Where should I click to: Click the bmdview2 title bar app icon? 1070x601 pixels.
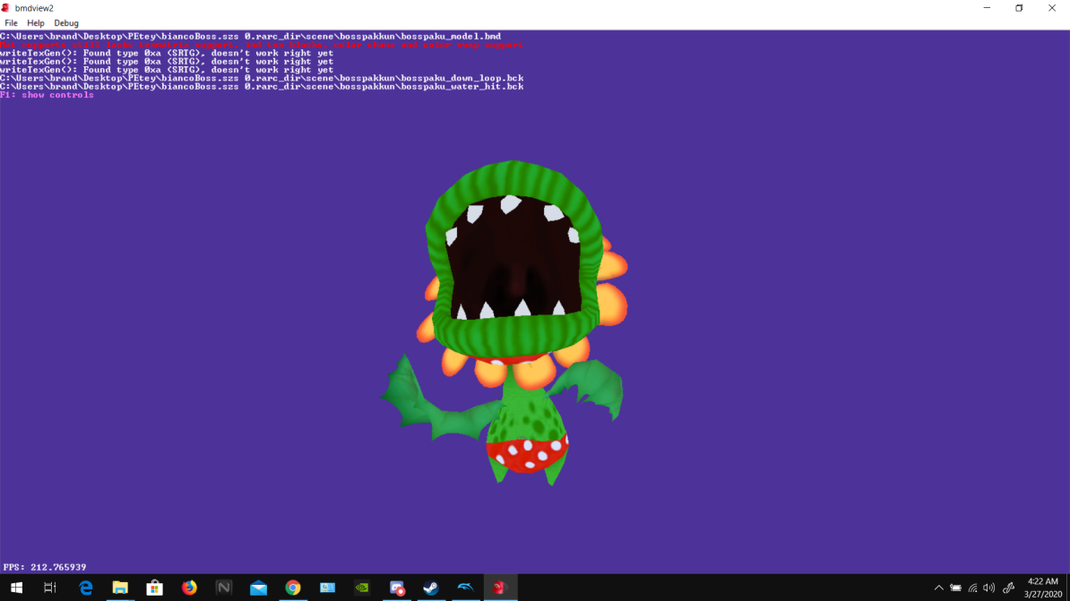(x=5, y=8)
